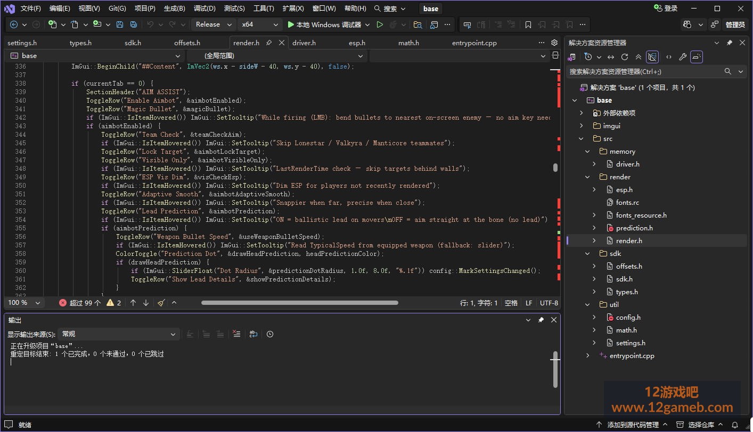
Task: Click the bookmark icon in the toolbar
Action: coord(528,24)
